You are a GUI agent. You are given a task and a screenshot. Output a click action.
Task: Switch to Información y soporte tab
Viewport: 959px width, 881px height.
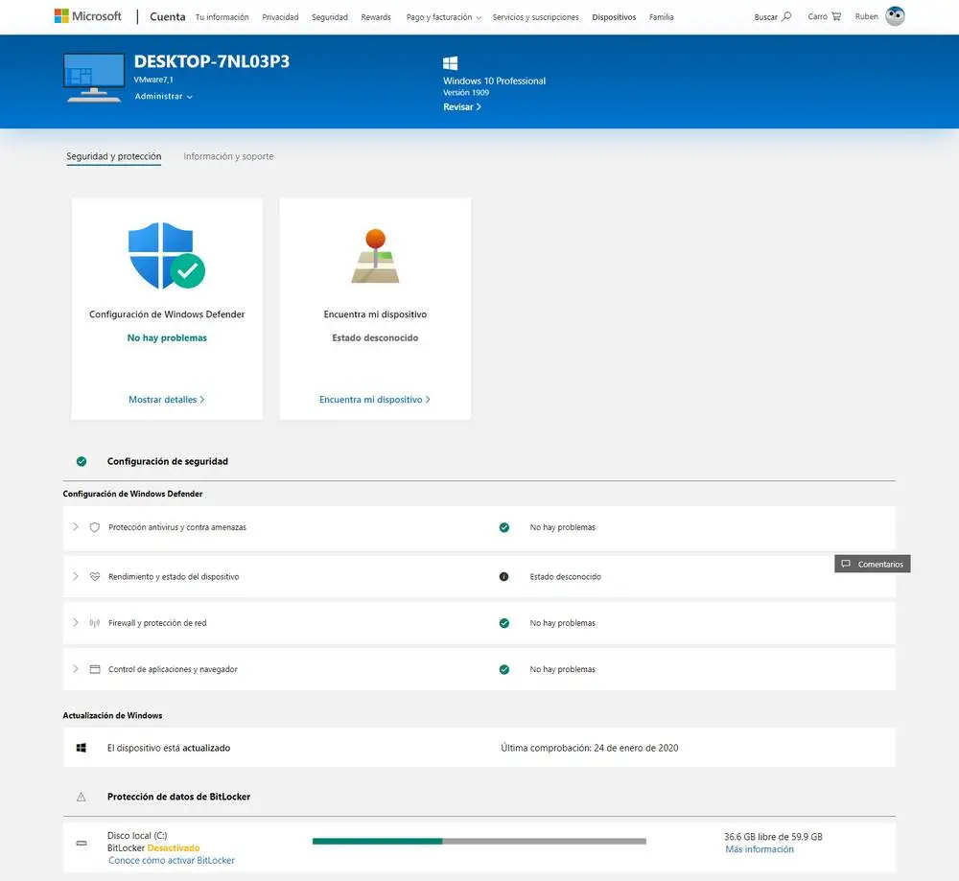228,156
